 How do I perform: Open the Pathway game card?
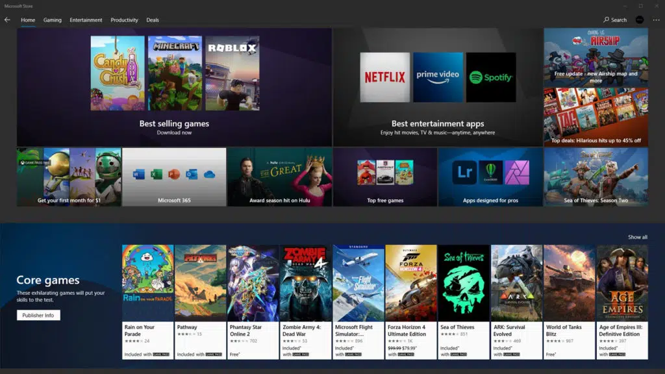pos(200,302)
